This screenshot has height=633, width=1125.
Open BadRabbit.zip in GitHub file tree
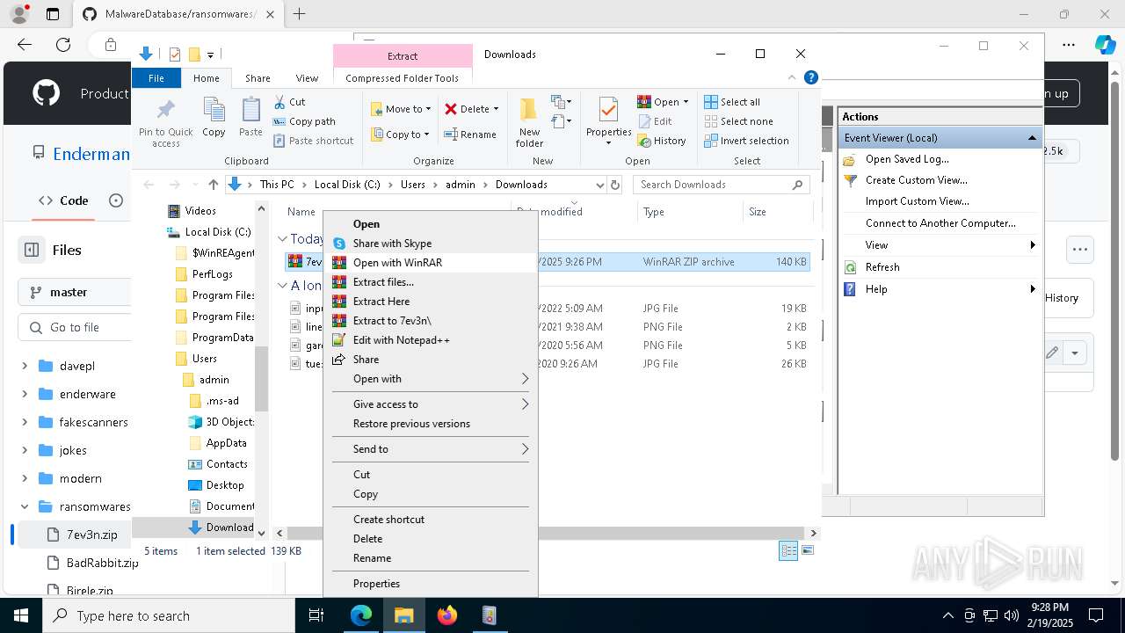(102, 563)
